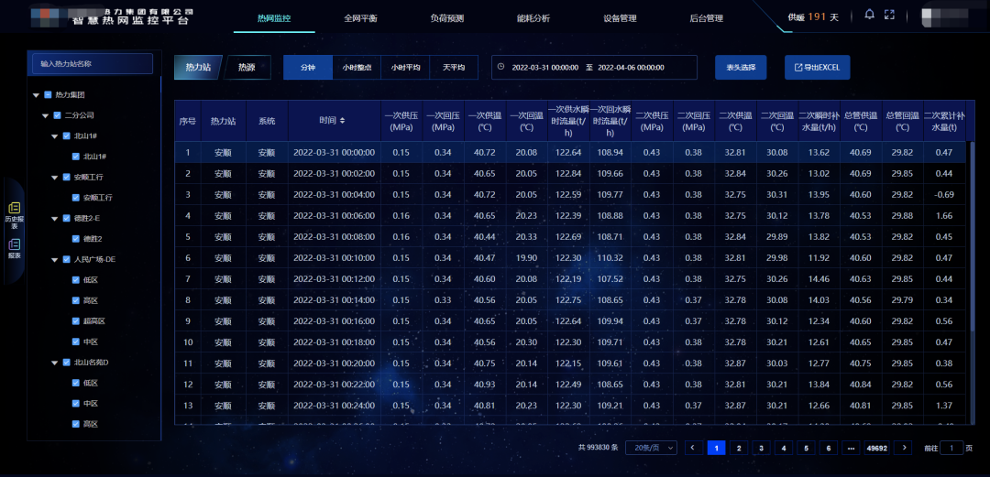Uncheck 低区 under 人民广场-DE

click(x=76, y=280)
